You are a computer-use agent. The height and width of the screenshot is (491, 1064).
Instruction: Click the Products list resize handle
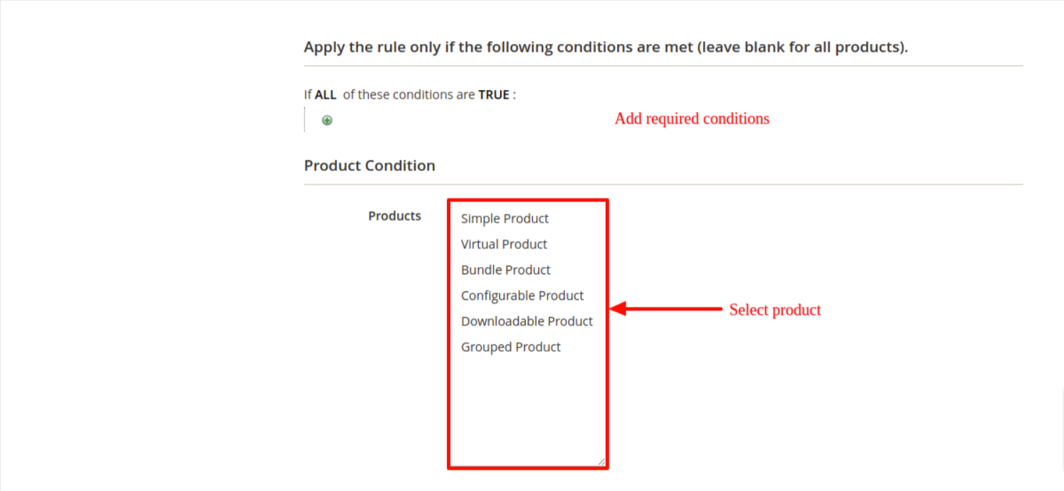click(x=602, y=461)
